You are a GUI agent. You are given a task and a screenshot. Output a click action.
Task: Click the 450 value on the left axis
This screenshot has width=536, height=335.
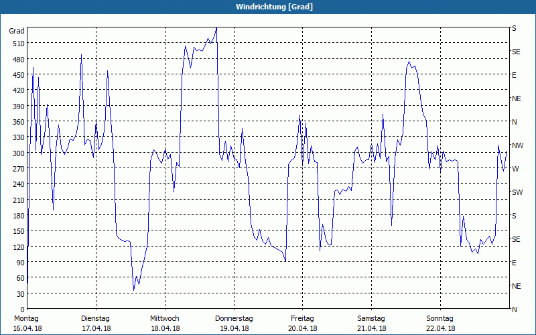(19, 75)
